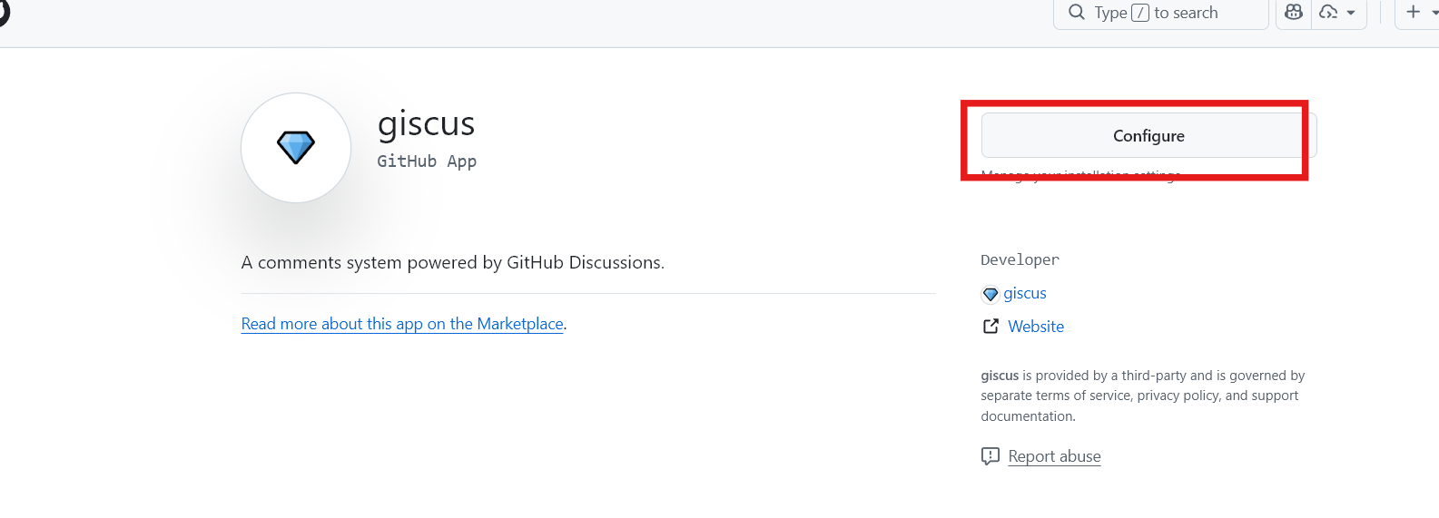This screenshot has height=518, width=1439.
Task: Click the giscus app title heading
Action: coord(426,123)
